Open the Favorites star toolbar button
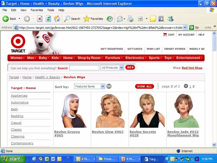 pos(93,19)
